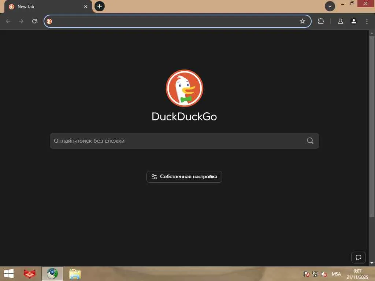Click the DuckDuckGo icon in address bar
The width and height of the screenshot is (375, 281).
tap(49, 21)
